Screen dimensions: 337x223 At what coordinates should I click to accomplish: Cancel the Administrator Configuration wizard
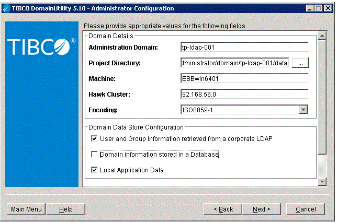[306, 209]
